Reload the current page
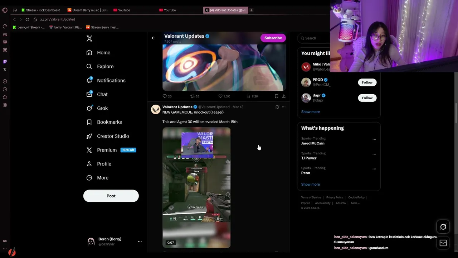 tap(27, 19)
